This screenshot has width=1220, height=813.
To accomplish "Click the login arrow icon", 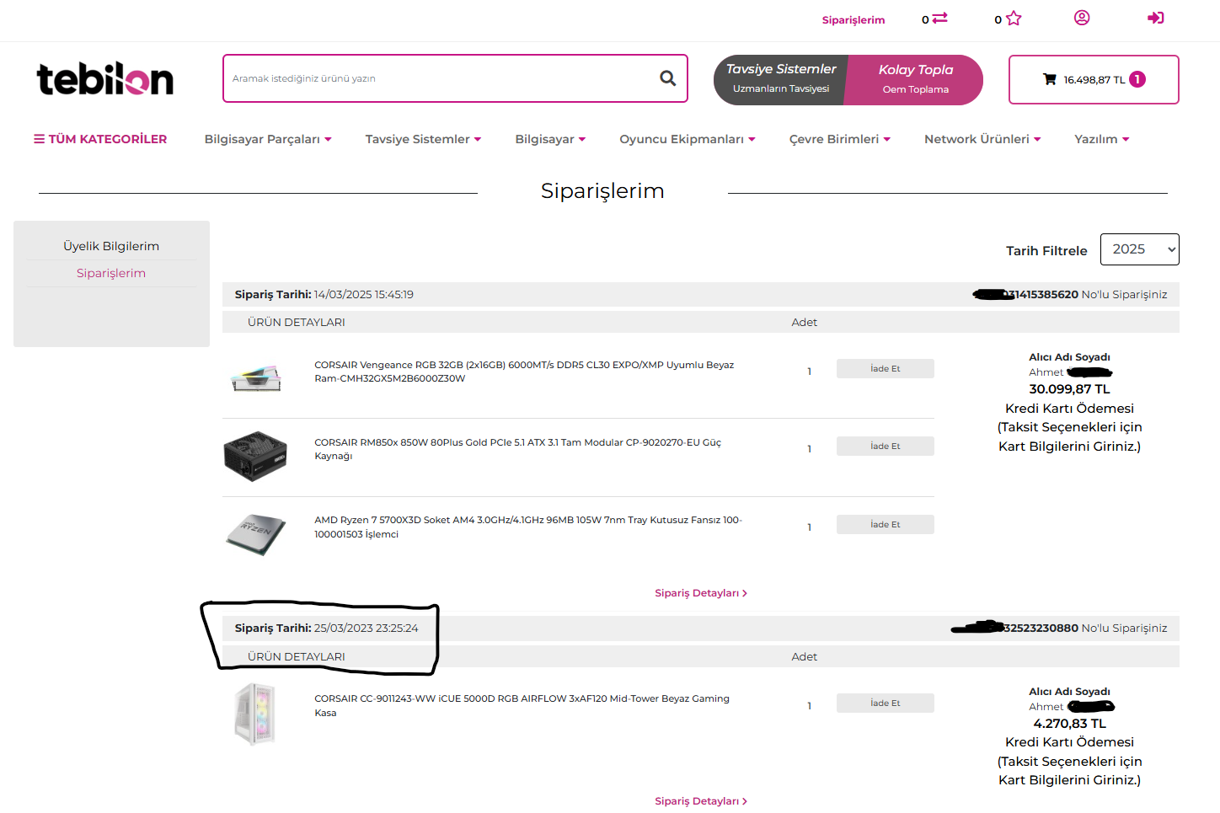I will 1156,18.
